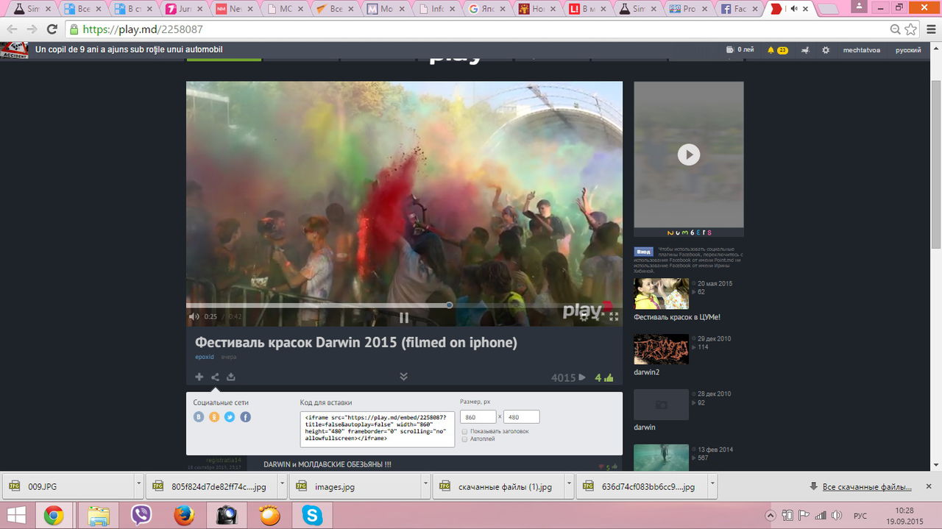Open zoom magnifier icon in address bar
Screen dimensions: 942x529
point(896,29)
